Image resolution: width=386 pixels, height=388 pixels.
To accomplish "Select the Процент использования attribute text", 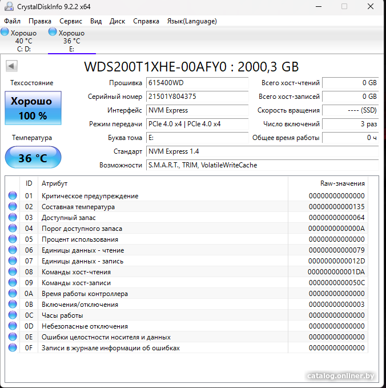I will tap(79, 239).
